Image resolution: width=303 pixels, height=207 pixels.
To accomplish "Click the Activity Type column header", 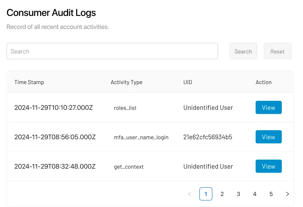I will pyautogui.click(x=126, y=82).
